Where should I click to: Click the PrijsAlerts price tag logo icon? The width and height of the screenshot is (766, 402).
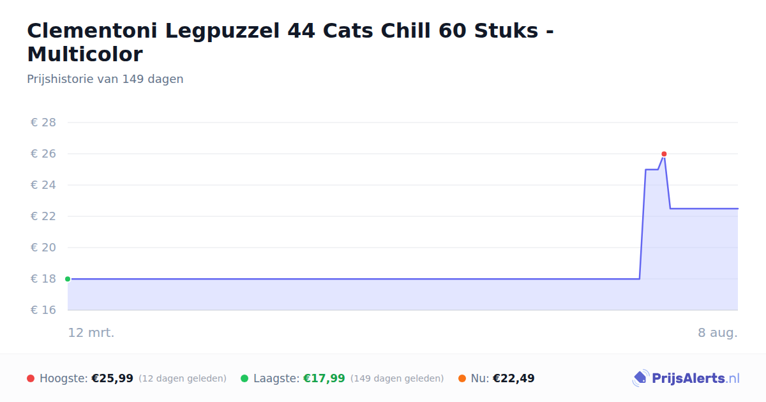[x=640, y=378]
